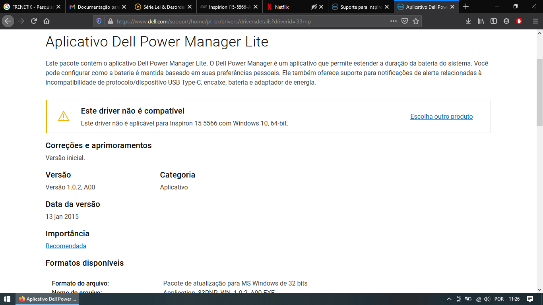This screenshot has width=543, height=305.
Task: Go back to the previous page
Action: tap(8, 21)
